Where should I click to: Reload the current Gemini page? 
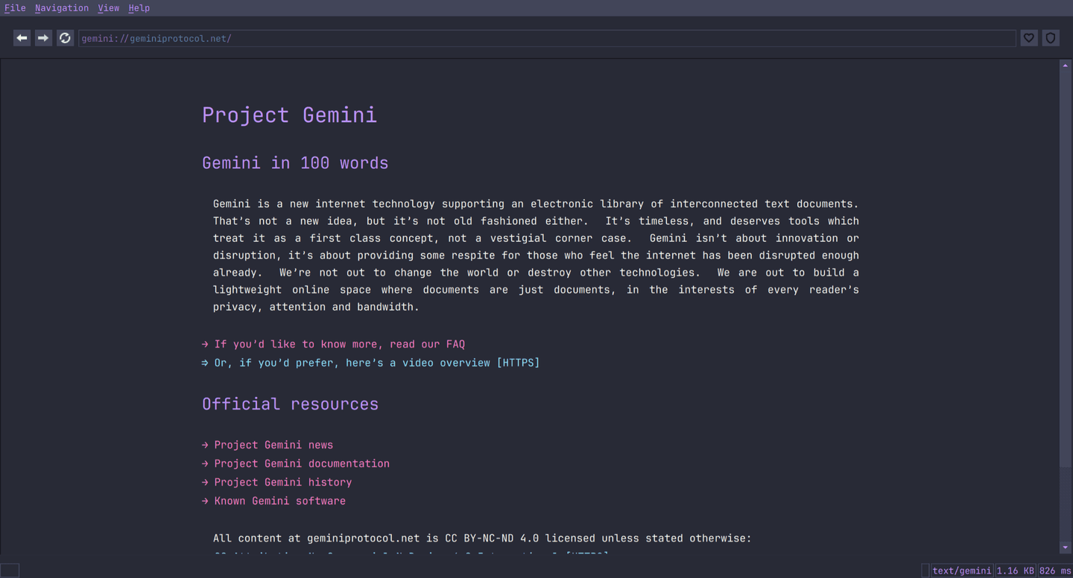65,38
